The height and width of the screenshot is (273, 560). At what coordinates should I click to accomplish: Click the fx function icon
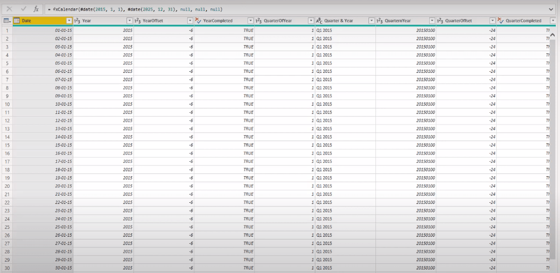[36, 9]
